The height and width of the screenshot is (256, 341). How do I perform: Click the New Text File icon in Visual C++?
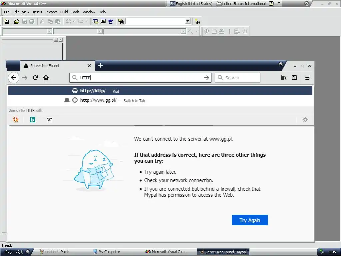point(7,21)
